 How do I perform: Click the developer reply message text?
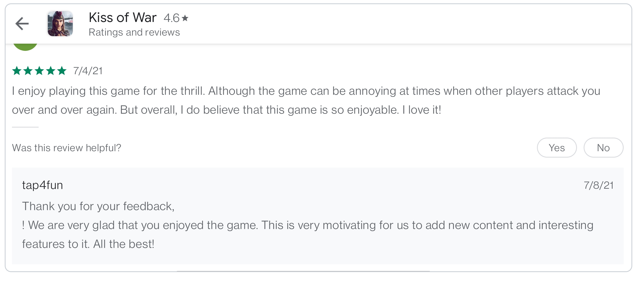(308, 225)
